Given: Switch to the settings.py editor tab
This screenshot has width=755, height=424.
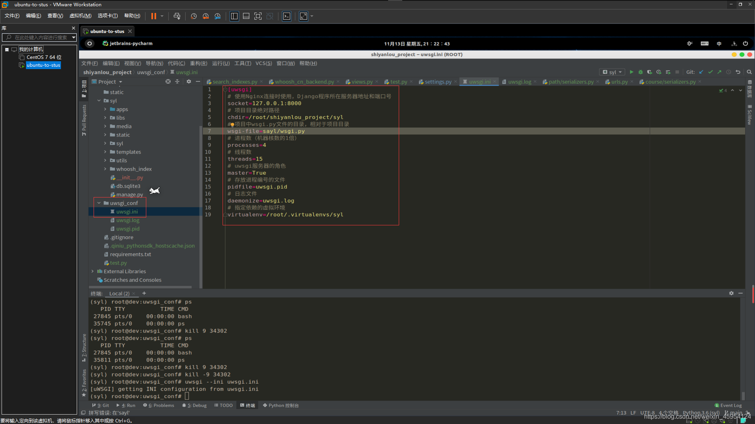Looking at the screenshot, I should coord(438,82).
